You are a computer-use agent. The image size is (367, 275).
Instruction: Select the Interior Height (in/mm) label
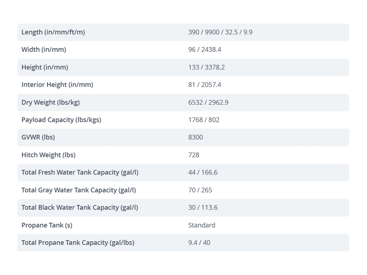coord(57,85)
